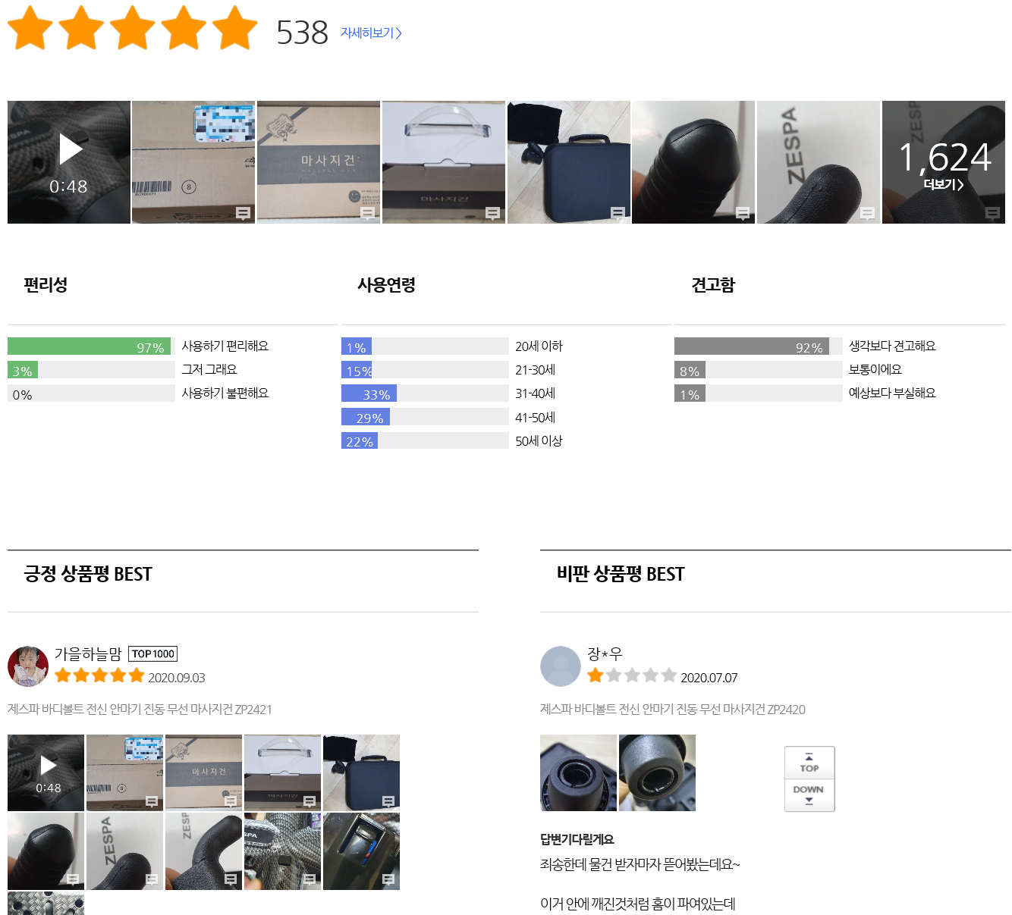1012x915 pixels.
Task: Open the first damaged part photo in 장*우's review
Action: pos(579,772)
